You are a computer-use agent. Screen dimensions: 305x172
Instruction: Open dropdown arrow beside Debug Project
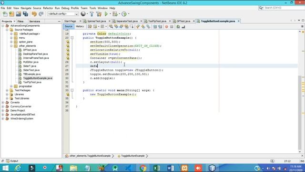tap(119, 14)
